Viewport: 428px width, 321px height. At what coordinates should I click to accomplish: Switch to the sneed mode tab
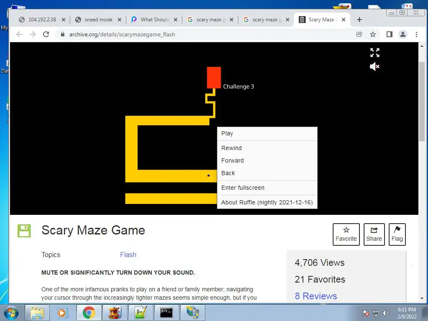[x=98, y=20]
